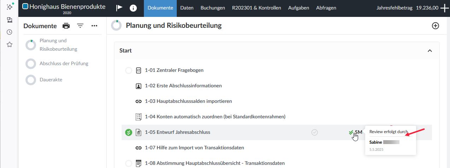Screen dimensions: 450x168
Task: Toggle green completed check of 1-05 Entwurf Jahresabschluss
Action: [129, 132]
